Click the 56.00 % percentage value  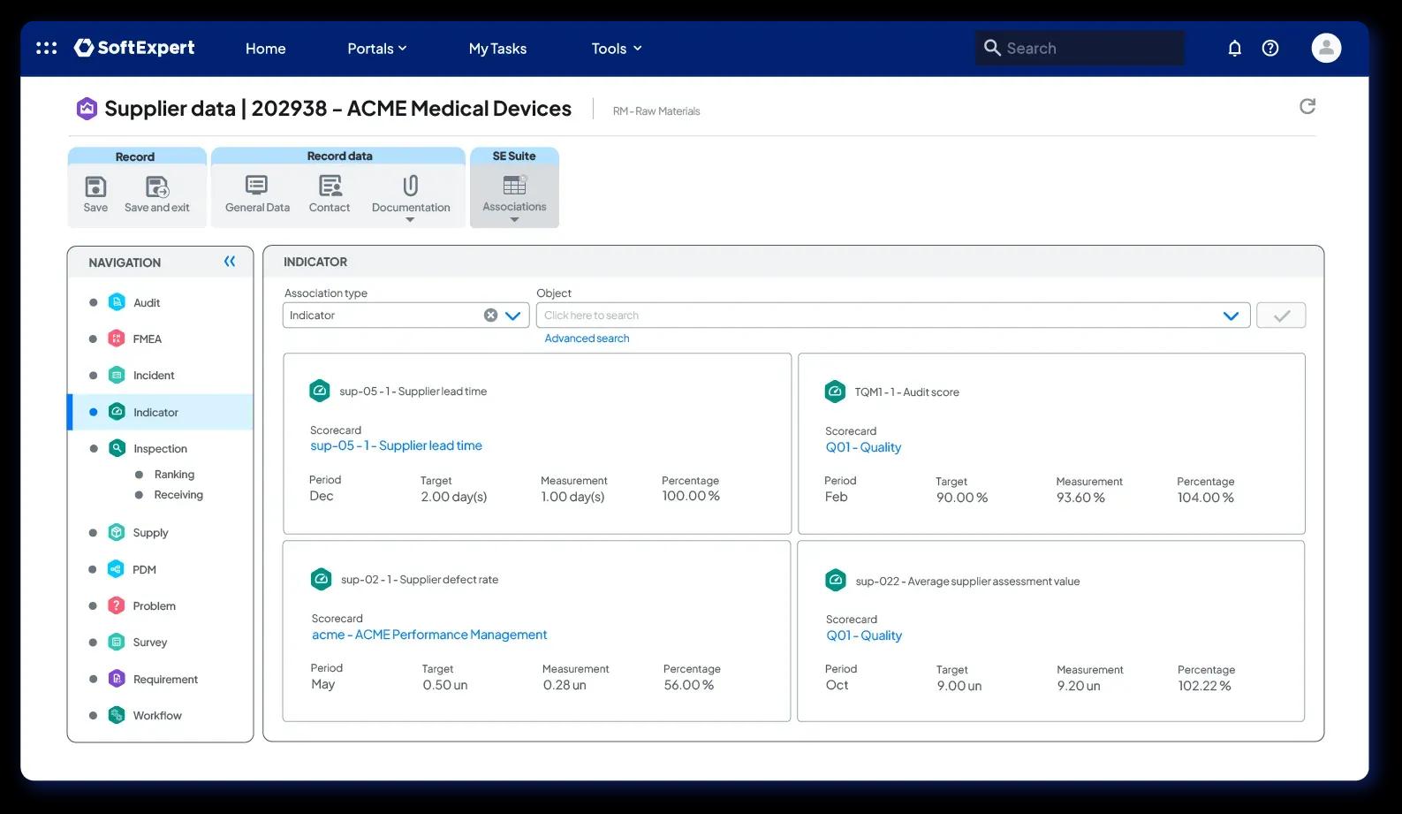[x=689, y=685]
